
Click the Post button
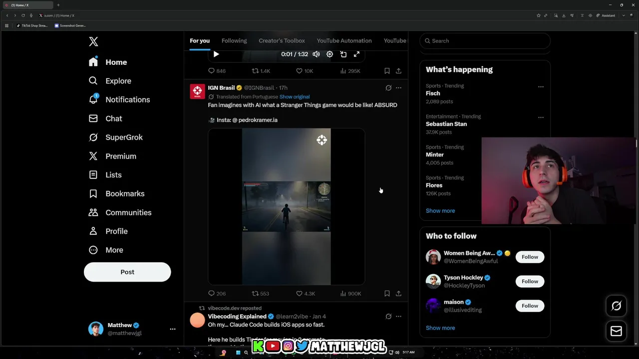point(127,272)
